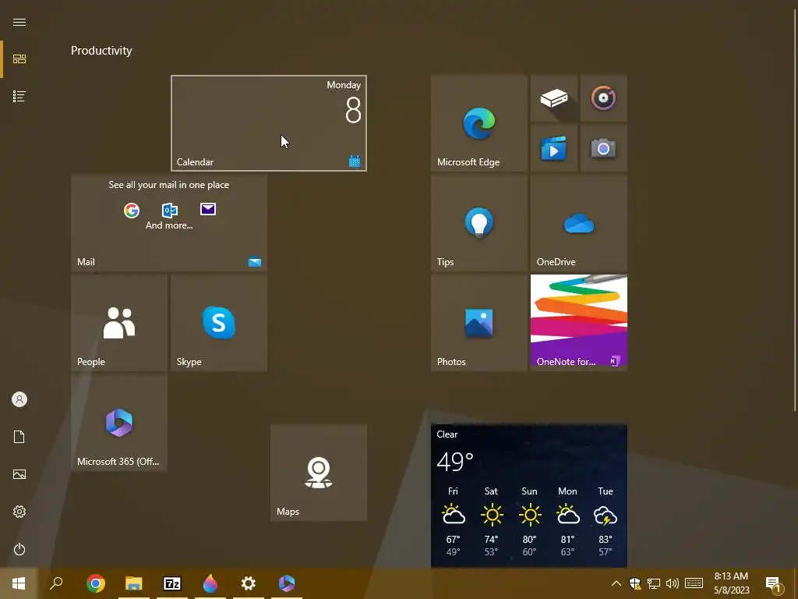Show hidden system tray icons
This screenshot has height=599, width=798.
(616, 583)
